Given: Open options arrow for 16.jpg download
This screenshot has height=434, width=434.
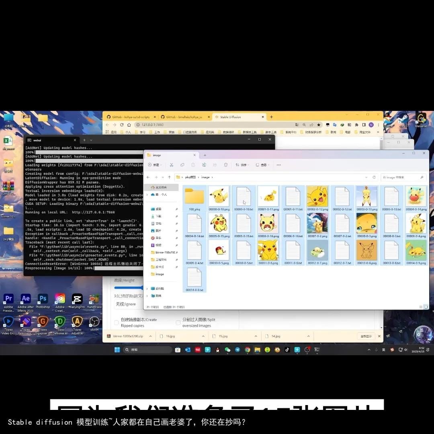Looking at the screenshot, I should point(203,336).
